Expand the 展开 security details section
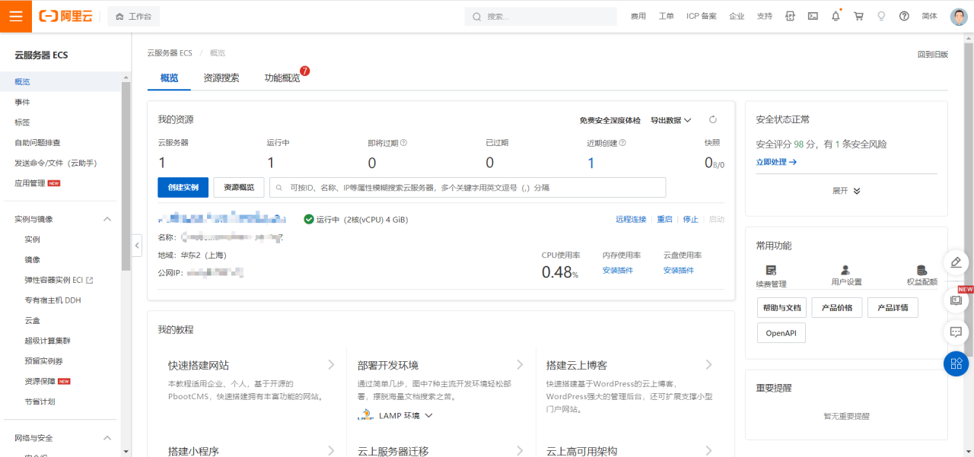Screen dimensions: 974x457 tap(845, 191)
